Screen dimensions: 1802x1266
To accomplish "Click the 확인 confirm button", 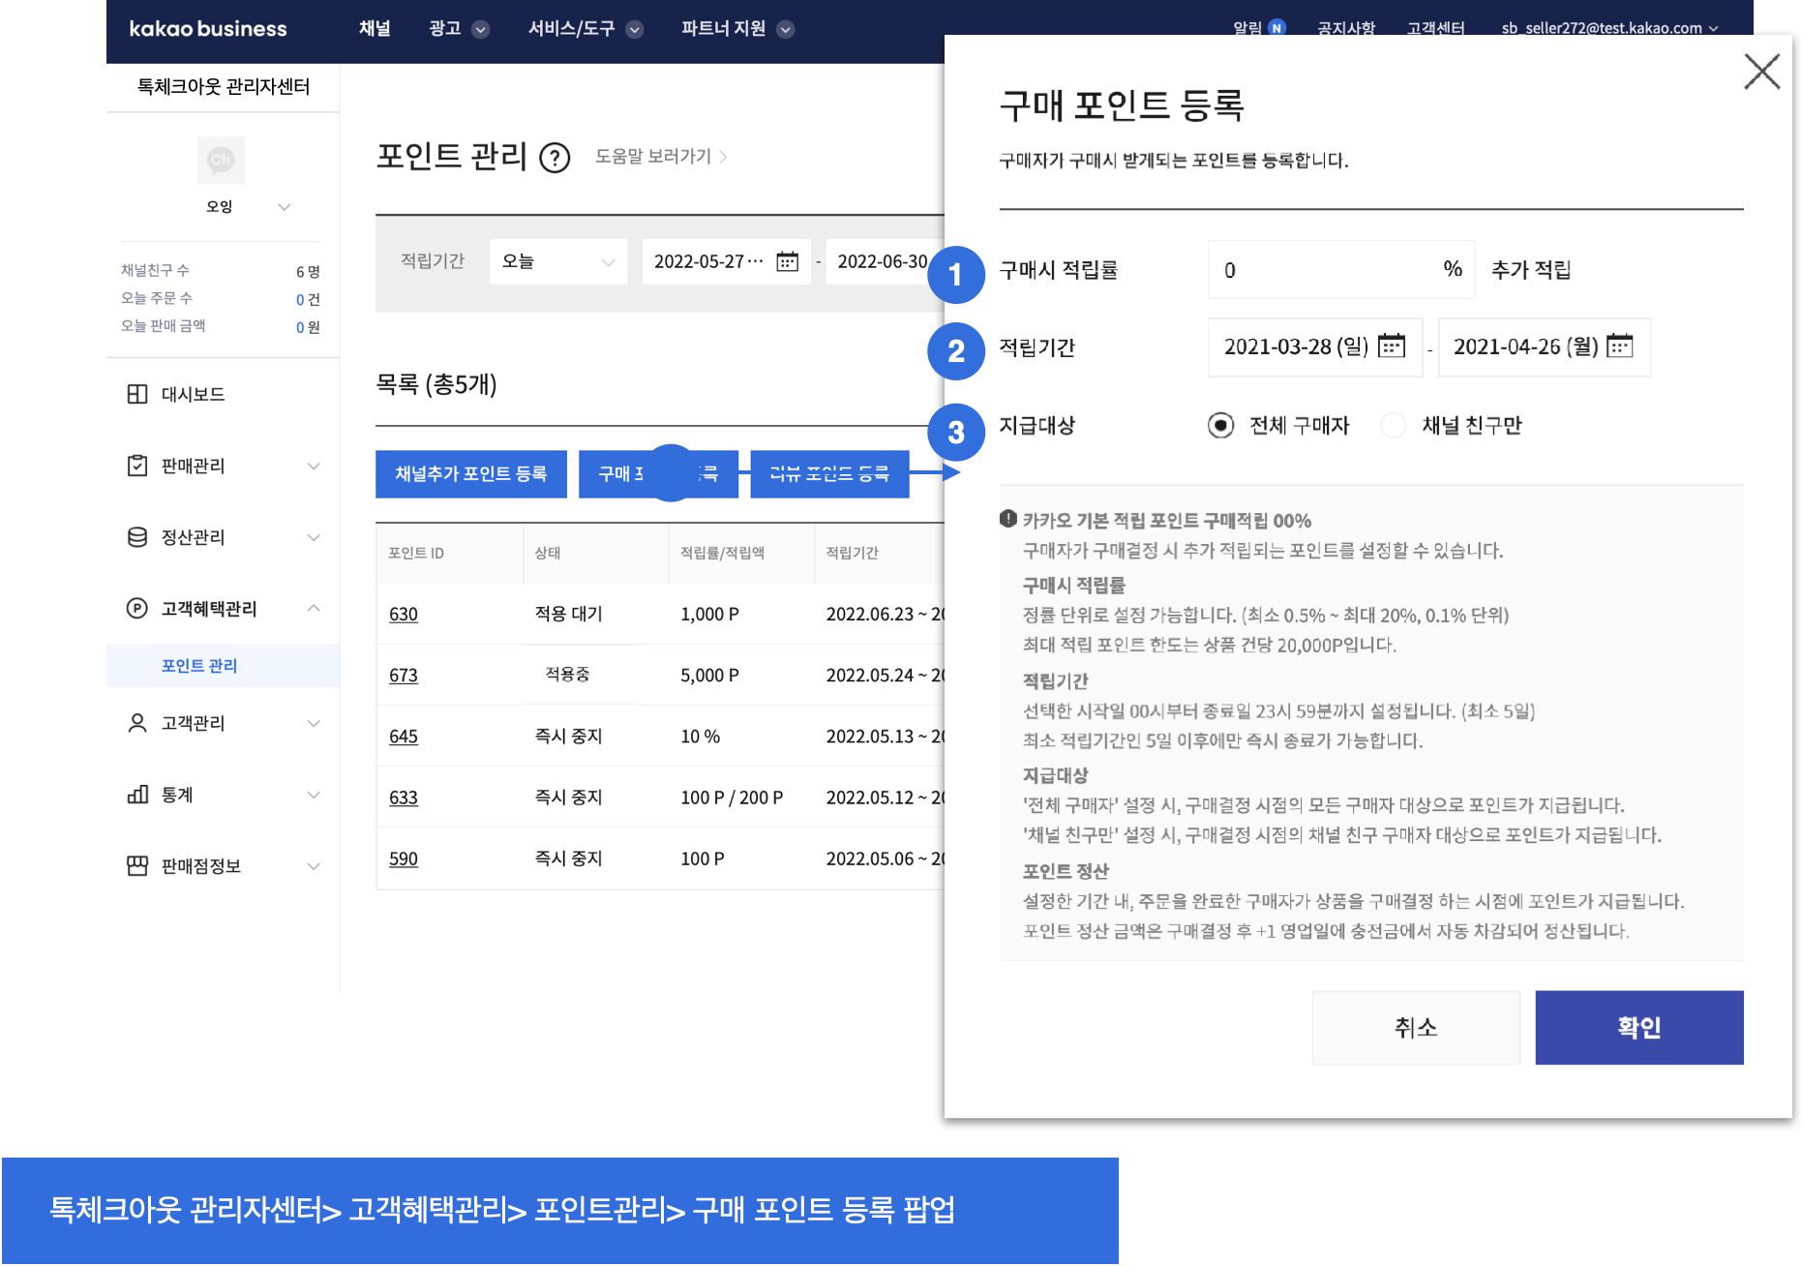I will point(1638,1027).
